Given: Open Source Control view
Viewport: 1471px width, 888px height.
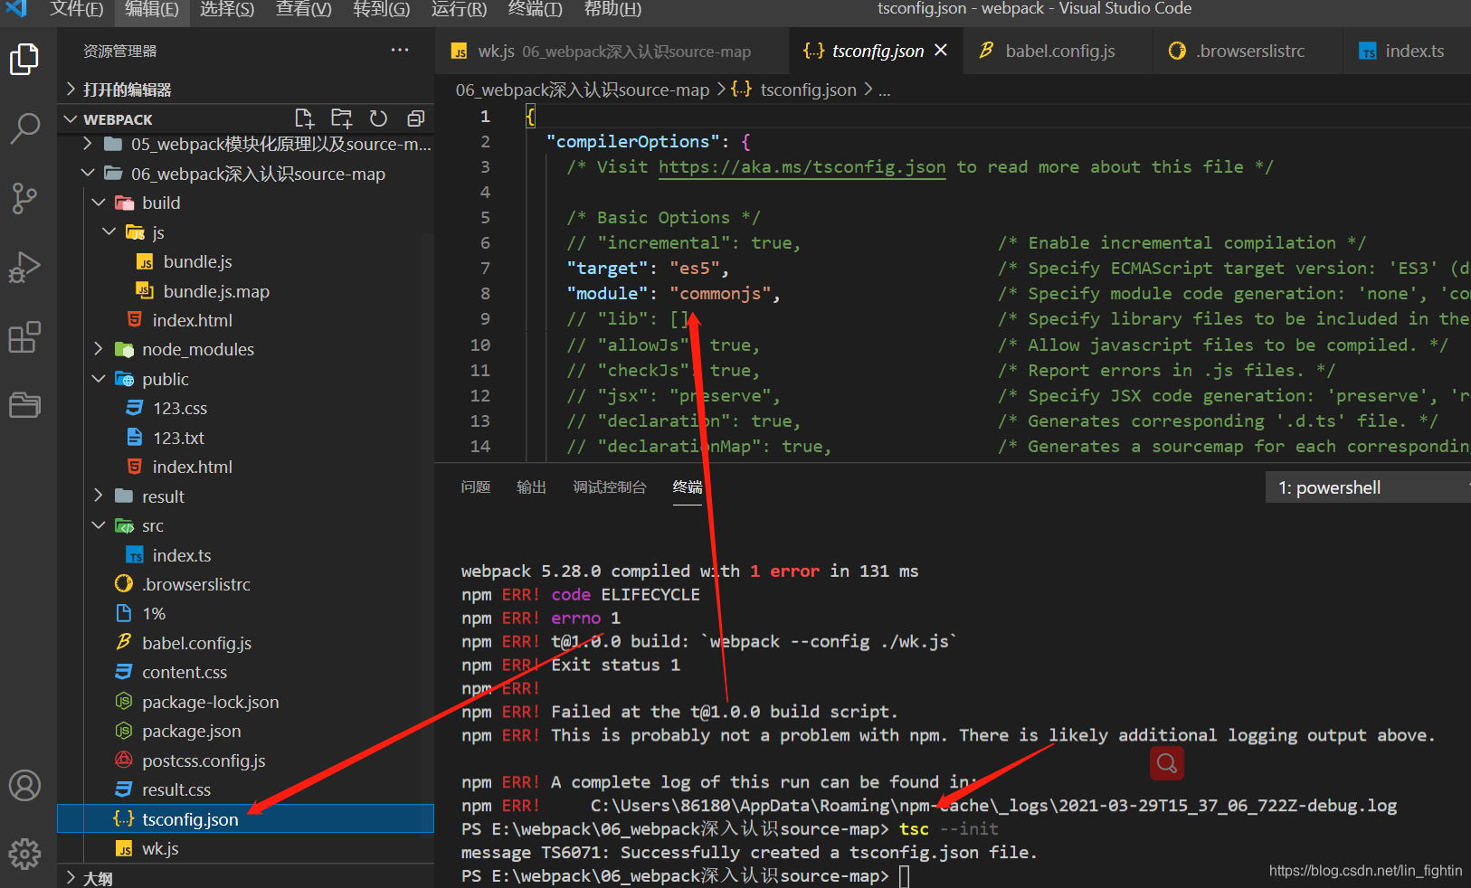Looking at the screenshot, I should tap(24, 198).
